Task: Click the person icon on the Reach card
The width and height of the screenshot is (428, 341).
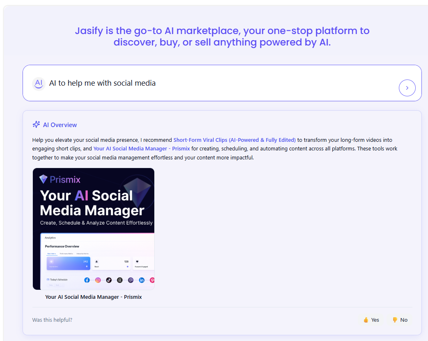Action: 96,261
